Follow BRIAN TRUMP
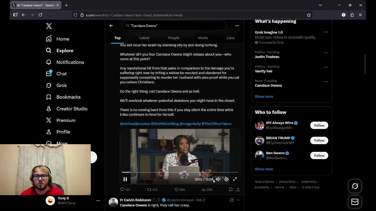Screen dimensions: 376x211 (319, 140)
